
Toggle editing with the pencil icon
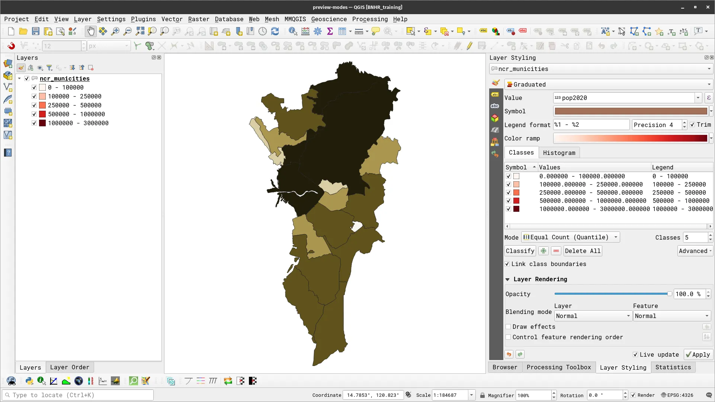tap(469, 46)
